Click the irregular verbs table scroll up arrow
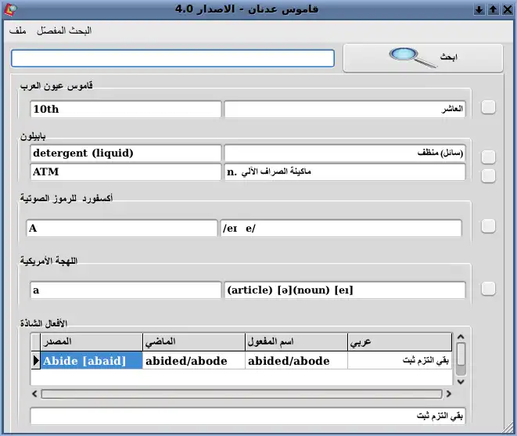Screen dimensions: 517x436 pyautogui.click(x=461, y=337)
